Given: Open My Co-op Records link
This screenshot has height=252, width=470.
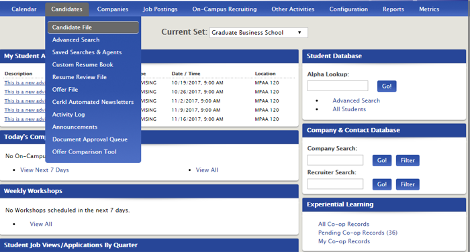Looking at the screenshot, I should click(x=344, y=241).
